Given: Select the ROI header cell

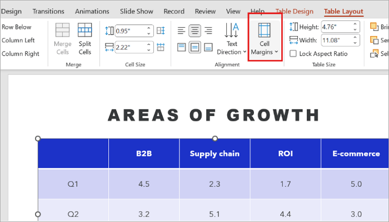Looking at the screenshot, I should coord(286,154).
